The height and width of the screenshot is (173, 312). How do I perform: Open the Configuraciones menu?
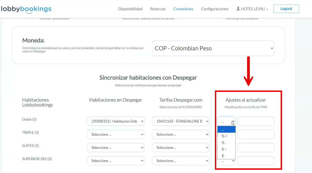point(215,9)
